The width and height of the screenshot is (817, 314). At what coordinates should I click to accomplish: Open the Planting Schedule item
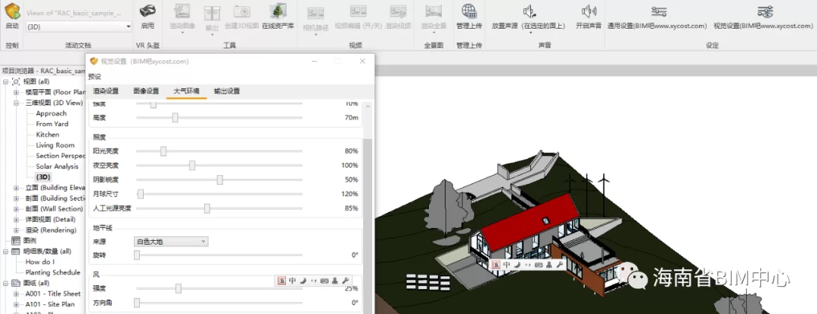[53, 272]
